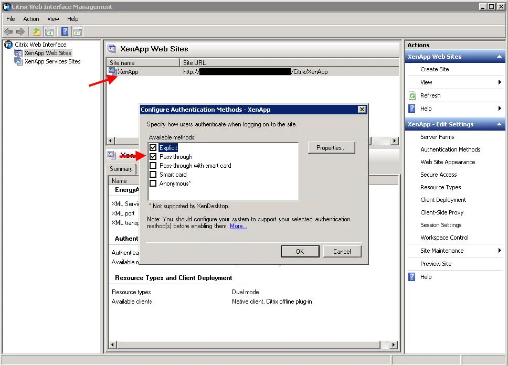Toggle the Show/Hide Console Tree toolbar icon

(49, 31)
